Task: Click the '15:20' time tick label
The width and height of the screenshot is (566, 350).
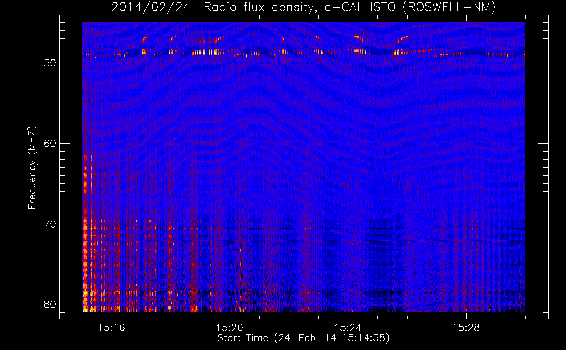Action: tap(230, 328)
